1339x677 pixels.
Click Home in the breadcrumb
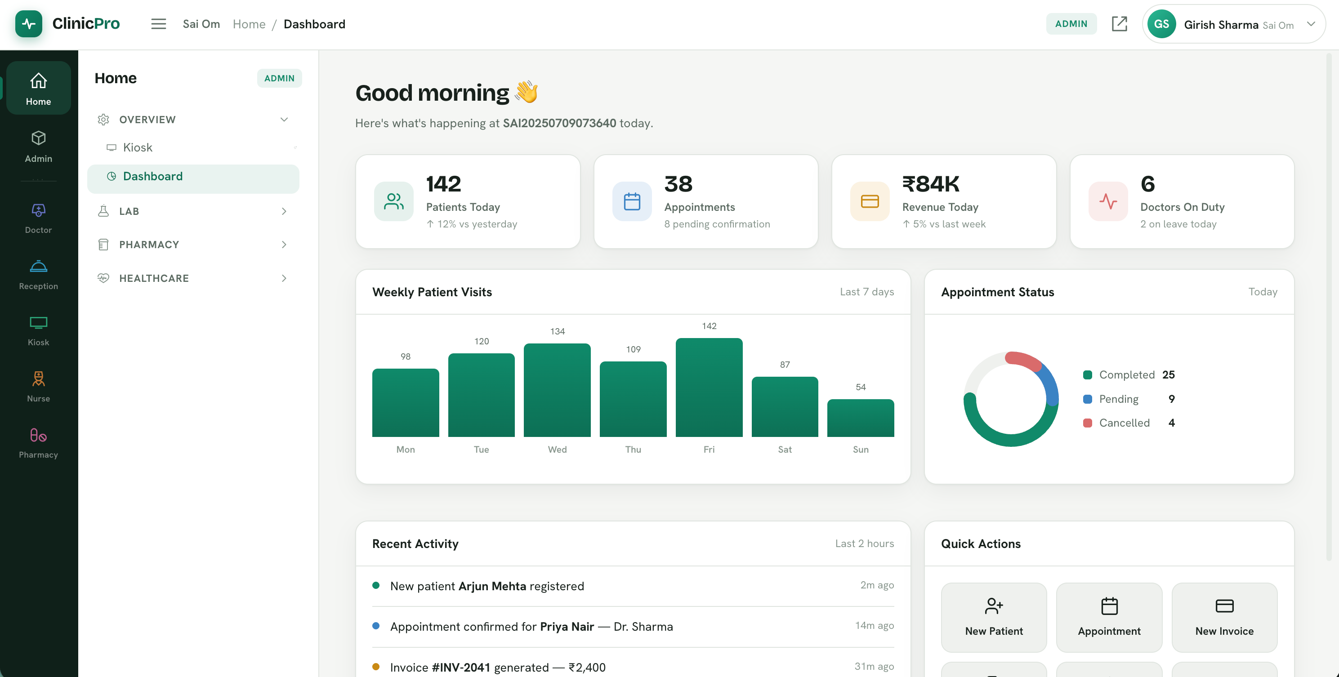coord(249,24)
